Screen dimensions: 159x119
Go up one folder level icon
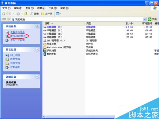(26, 14)
